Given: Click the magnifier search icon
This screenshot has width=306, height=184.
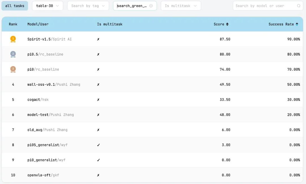Looking at the screenshot, I should point(299,6).
